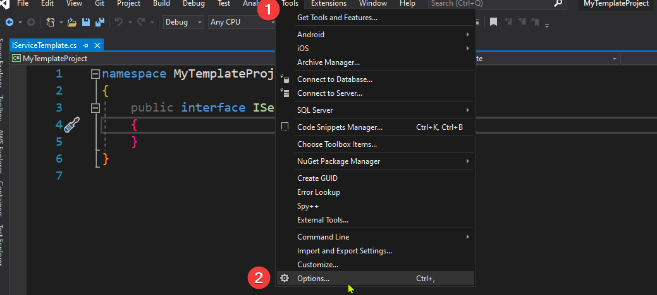Click the Open File folder icon
The width and height of the screenshot is (657, 295).
[x=72, y=22]
